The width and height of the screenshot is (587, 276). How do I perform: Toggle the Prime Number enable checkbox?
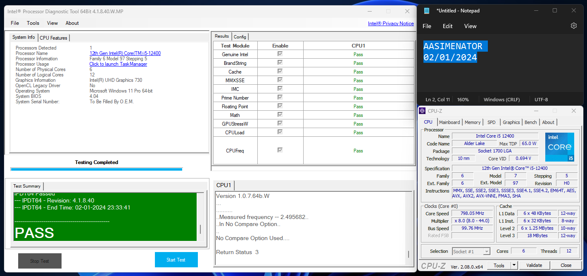pyautogui.click(x=280, y=98)
